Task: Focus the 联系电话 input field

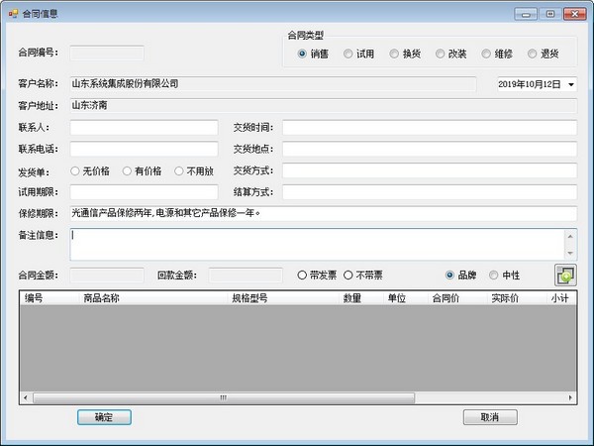Action: pos(144,149)
